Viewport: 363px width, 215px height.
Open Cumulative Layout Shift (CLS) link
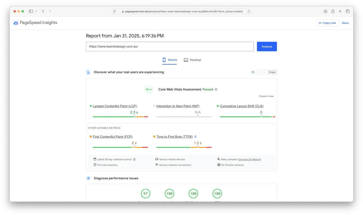[242, 106]
